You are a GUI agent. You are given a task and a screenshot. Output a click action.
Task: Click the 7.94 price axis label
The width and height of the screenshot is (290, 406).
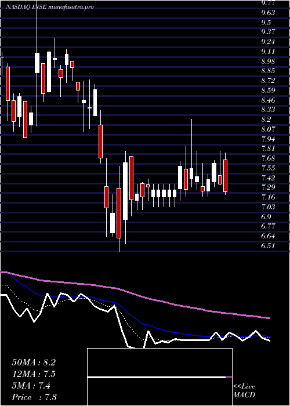tap(268, 139)
